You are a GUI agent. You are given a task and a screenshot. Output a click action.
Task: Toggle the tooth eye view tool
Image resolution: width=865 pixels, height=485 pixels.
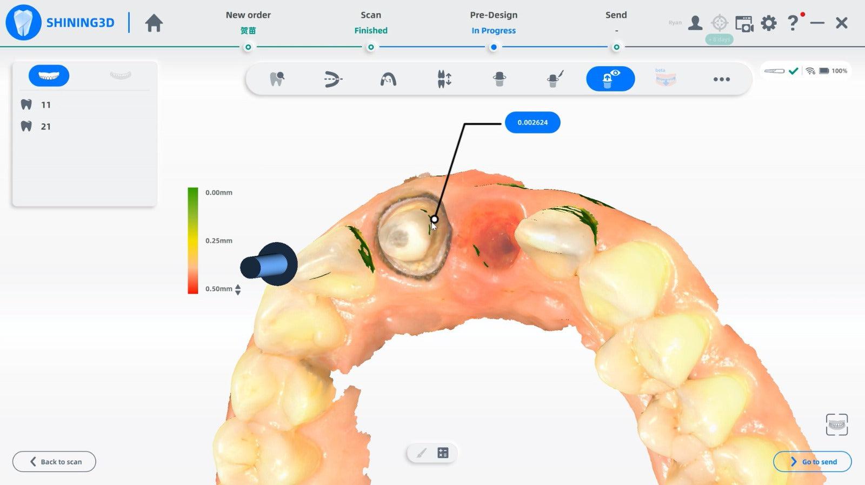point(610,79)
